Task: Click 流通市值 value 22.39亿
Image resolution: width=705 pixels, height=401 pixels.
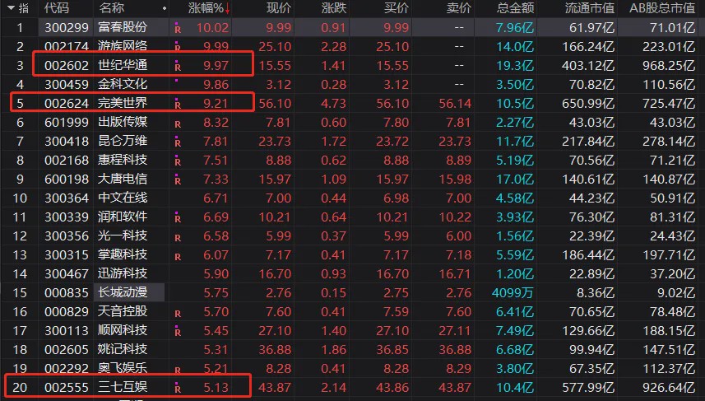Action: tap(591, 235)
